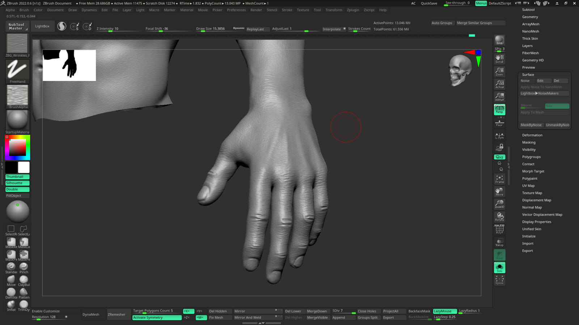Open the Brush menu
The height and width of the screenshot is (325, 579).
(24, 10)
